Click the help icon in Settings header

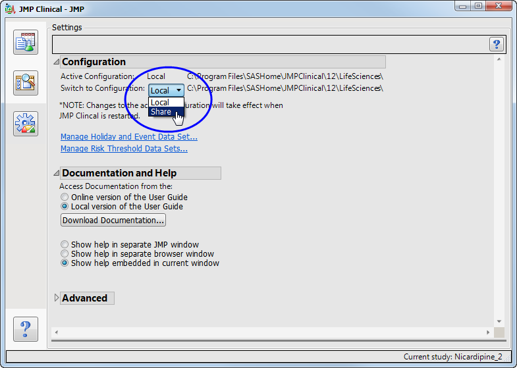pos(496,44)
